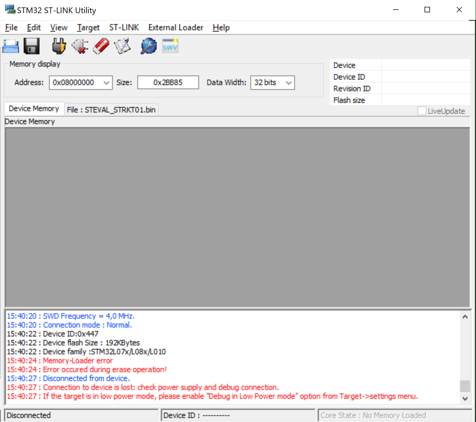Screen dimensions: 476x422
Task: Click the 'Disconnected' status bar entry
Action: point(81,415)
